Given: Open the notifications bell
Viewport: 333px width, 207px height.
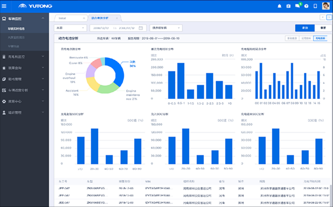Looking at the screenshot, I should pyautogui.click(x=279, y=6).
